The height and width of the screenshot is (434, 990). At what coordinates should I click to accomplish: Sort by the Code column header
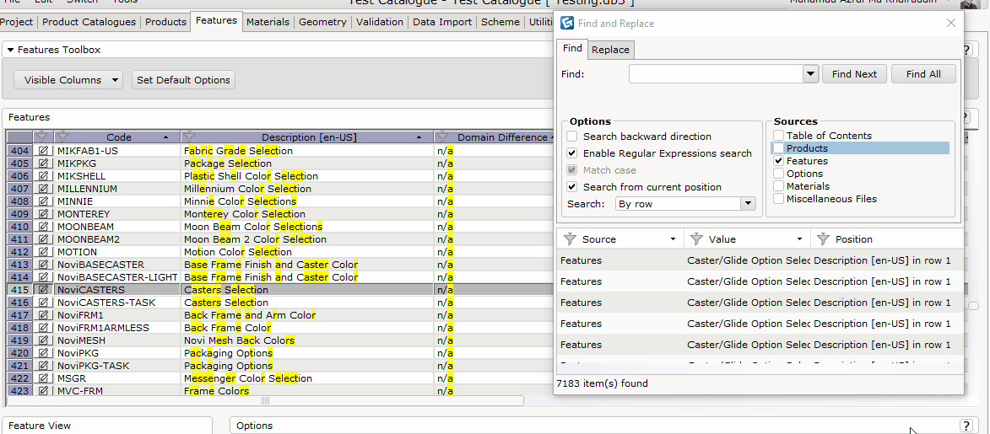119,137
